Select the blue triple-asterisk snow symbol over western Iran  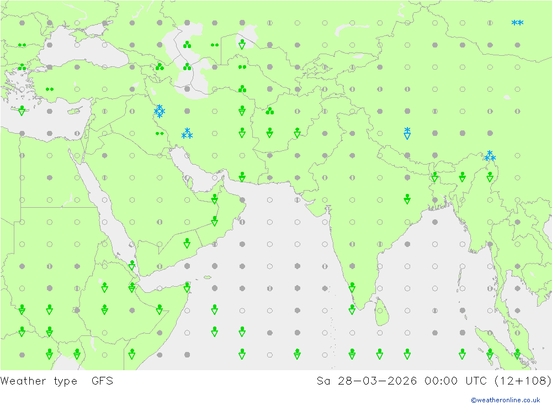click(x=187, y=133)
